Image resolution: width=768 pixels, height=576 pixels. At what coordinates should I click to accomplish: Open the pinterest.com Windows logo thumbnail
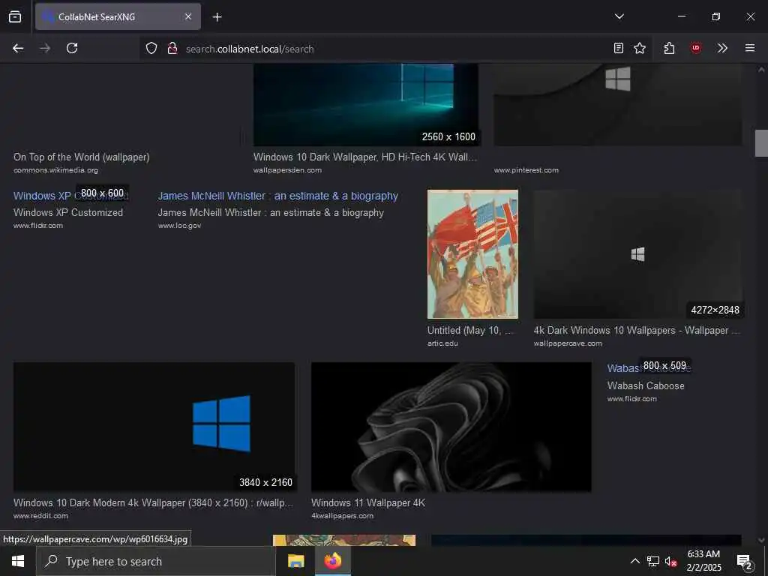click(618, 104)
